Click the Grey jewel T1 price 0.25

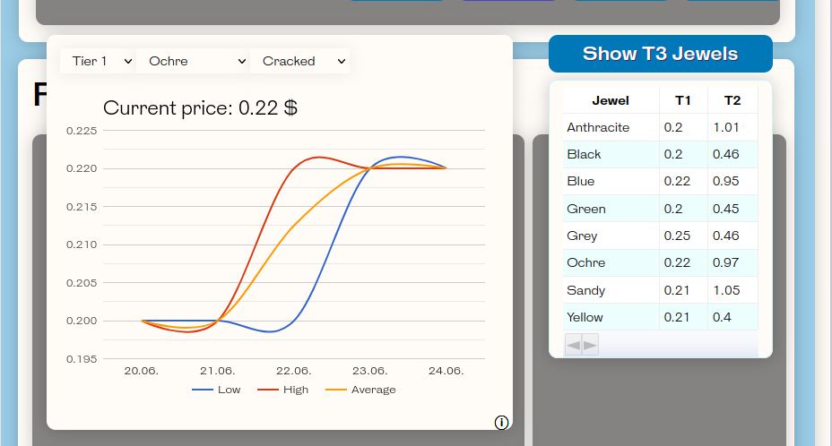click(x=673, y=236)
